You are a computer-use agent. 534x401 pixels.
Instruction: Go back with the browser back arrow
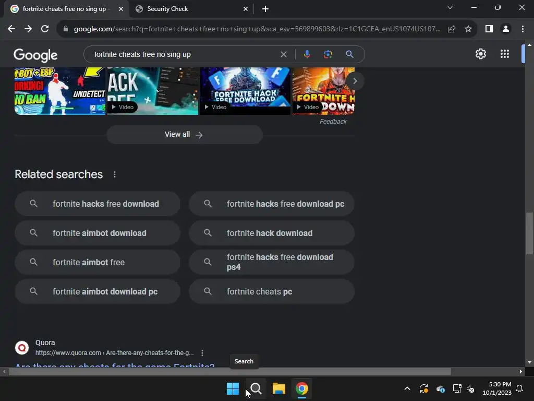tap(11, 29)
